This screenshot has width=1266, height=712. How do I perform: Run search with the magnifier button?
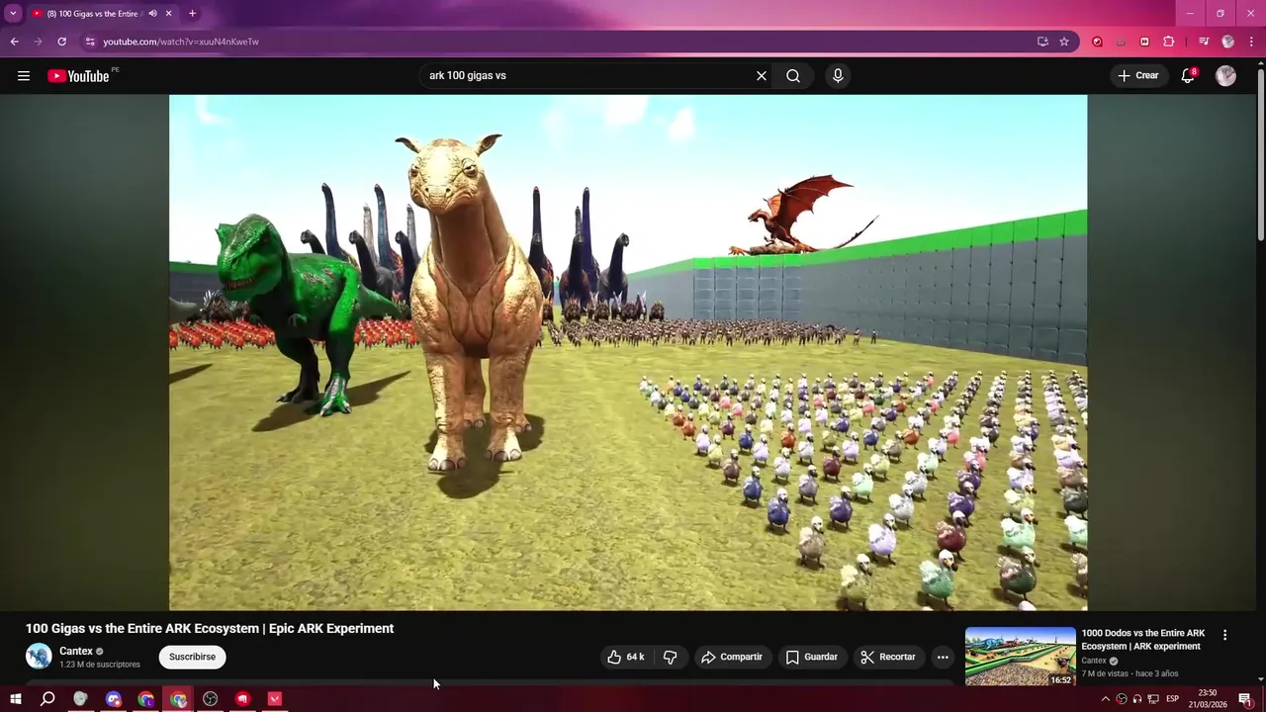(793, 76)
